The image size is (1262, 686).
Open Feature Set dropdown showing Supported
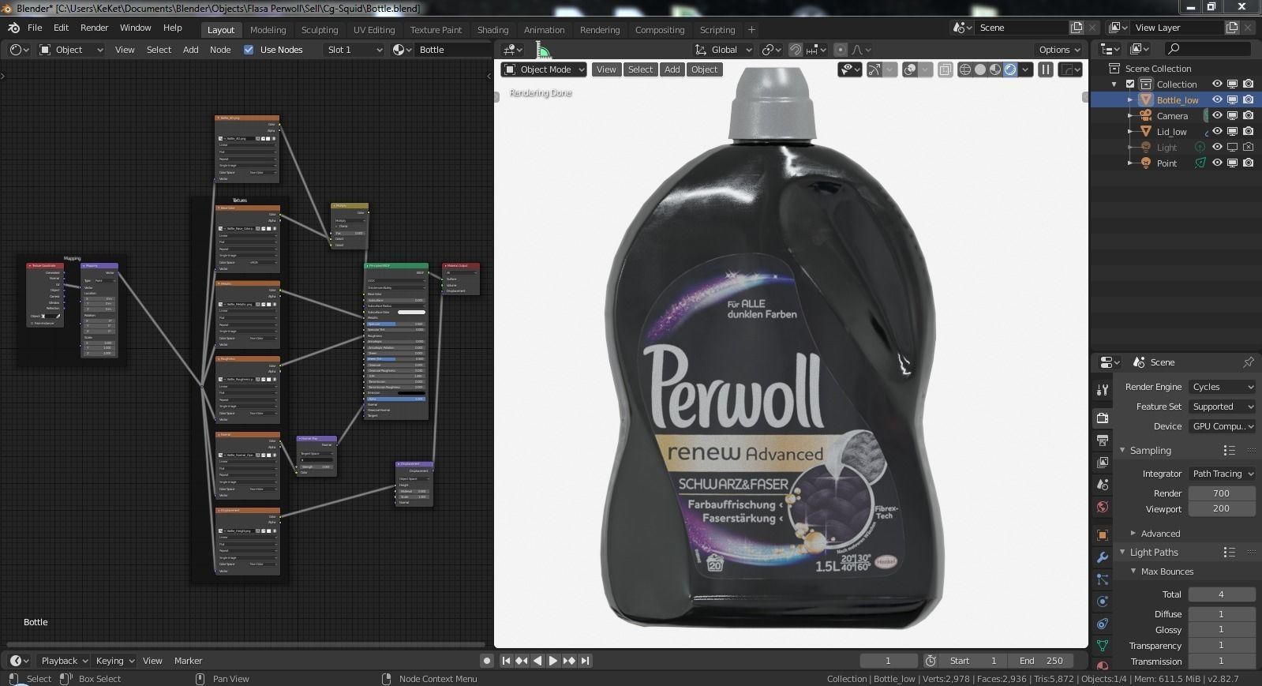pyautogui.click(x=1222, y=407)
